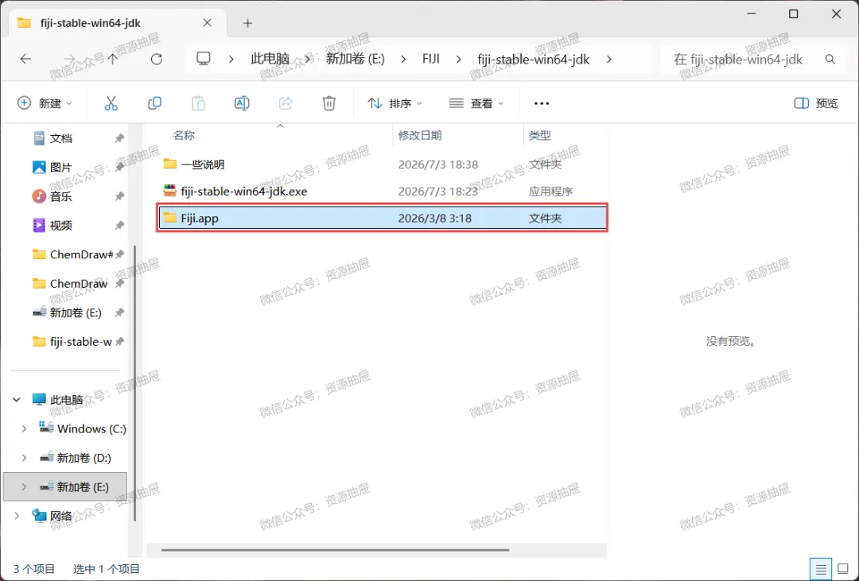
Task: Close the fiji-stable-win64-jdk tab
Action: 207,23
